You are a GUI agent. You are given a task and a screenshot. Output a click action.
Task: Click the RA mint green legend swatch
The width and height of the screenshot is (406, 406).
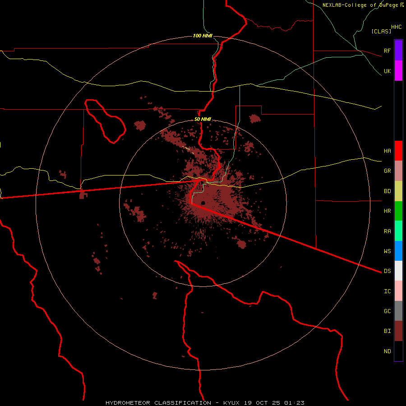(x=398, y=231)
